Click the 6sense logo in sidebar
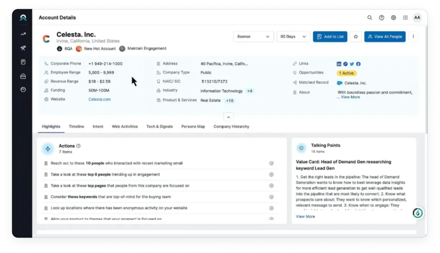 [23, 17]
